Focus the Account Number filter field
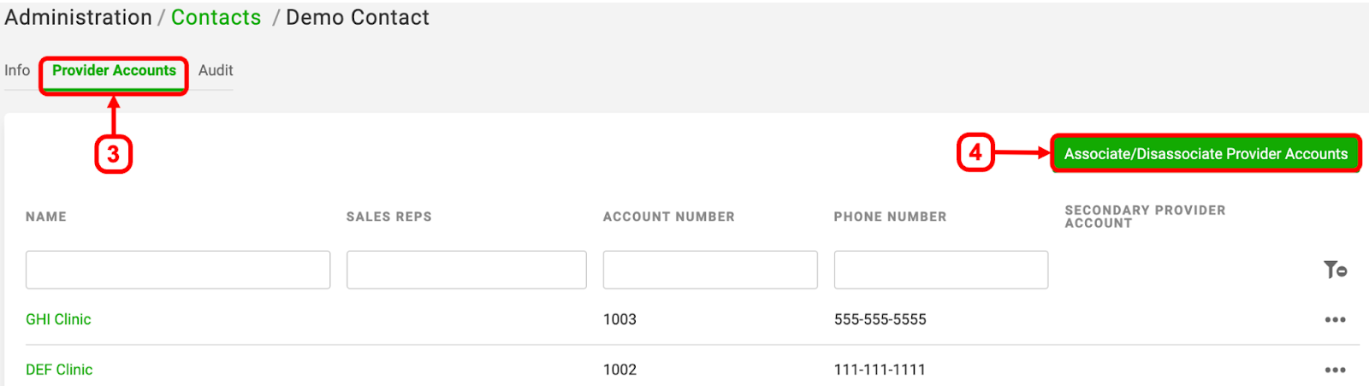The image size is (1369, 386). coord(710,270)
